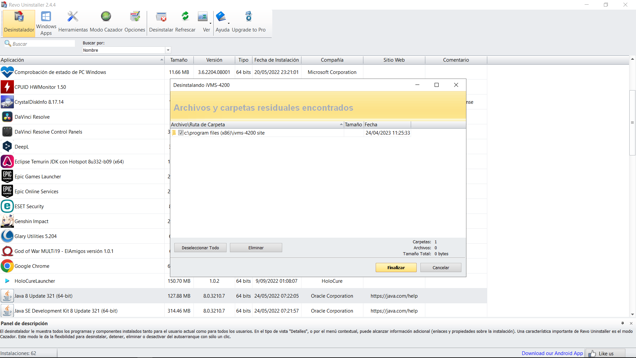Uncheck the ivms-4200 site folder checkbox

coord(181,133)
